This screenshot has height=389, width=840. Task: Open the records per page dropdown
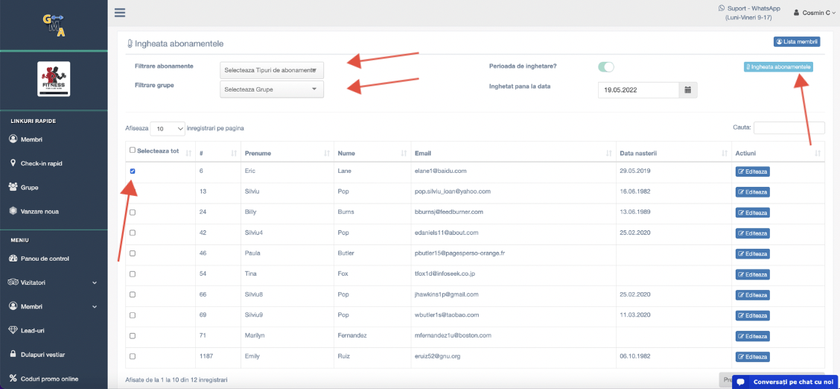pyautogui.click(x=168, y=129)
